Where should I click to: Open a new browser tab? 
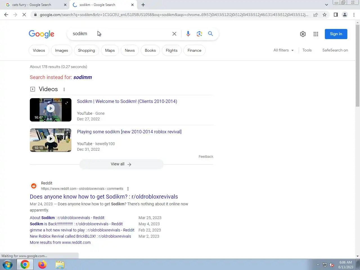tap(143, 5)
